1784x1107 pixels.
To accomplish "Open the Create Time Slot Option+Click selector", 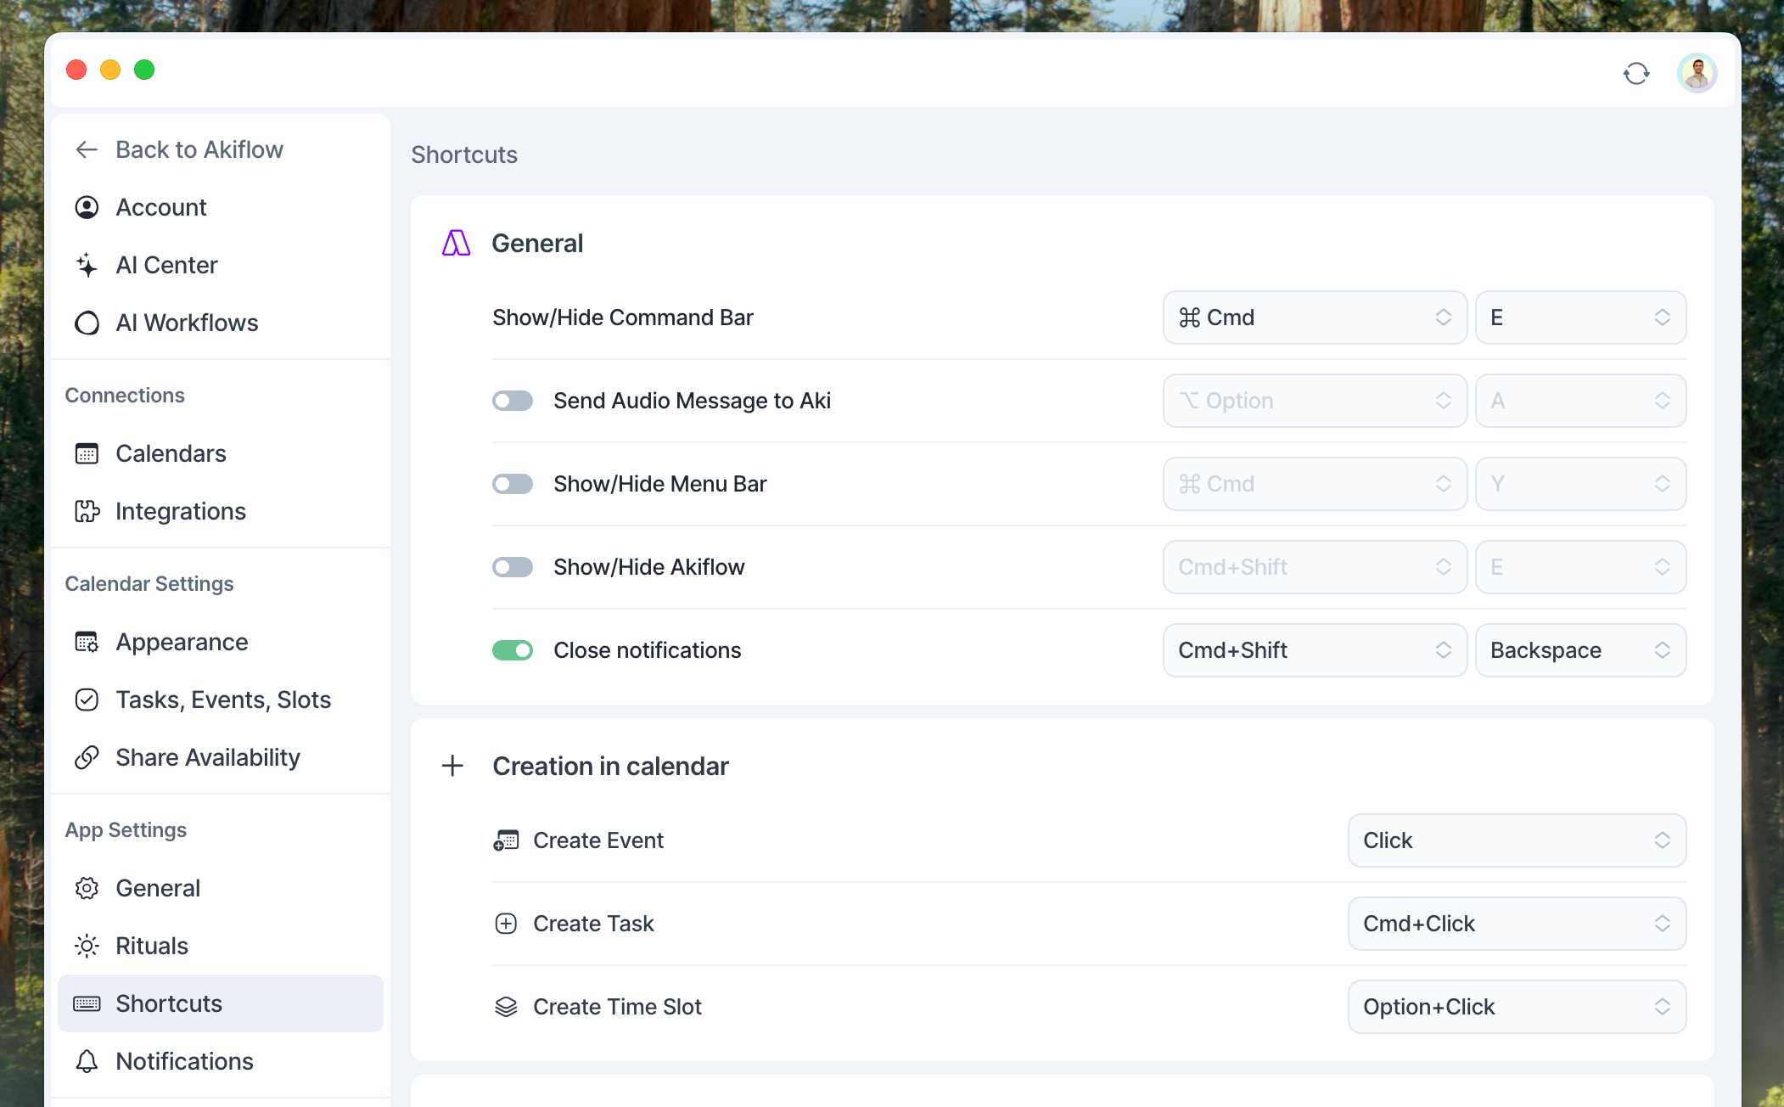I will 1516,1007.
